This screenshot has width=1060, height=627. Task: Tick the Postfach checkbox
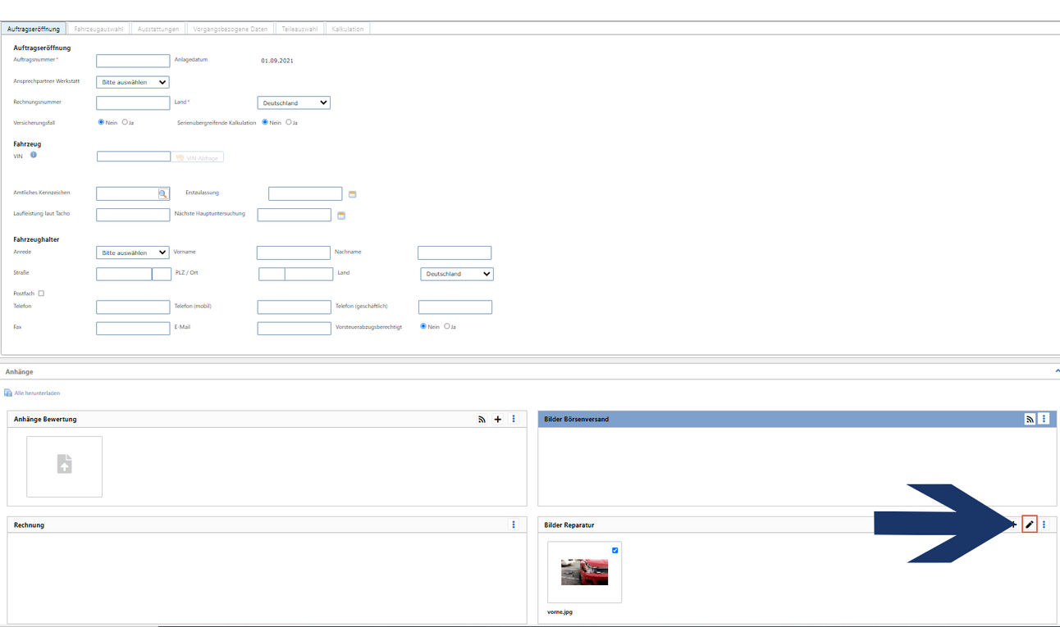41,293
